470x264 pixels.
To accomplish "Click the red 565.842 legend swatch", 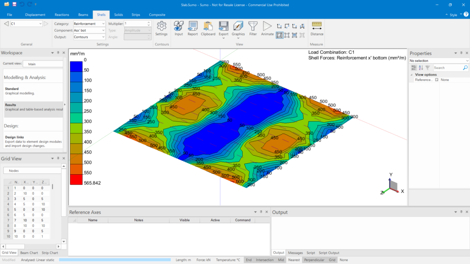I will [x=76, y=180].
